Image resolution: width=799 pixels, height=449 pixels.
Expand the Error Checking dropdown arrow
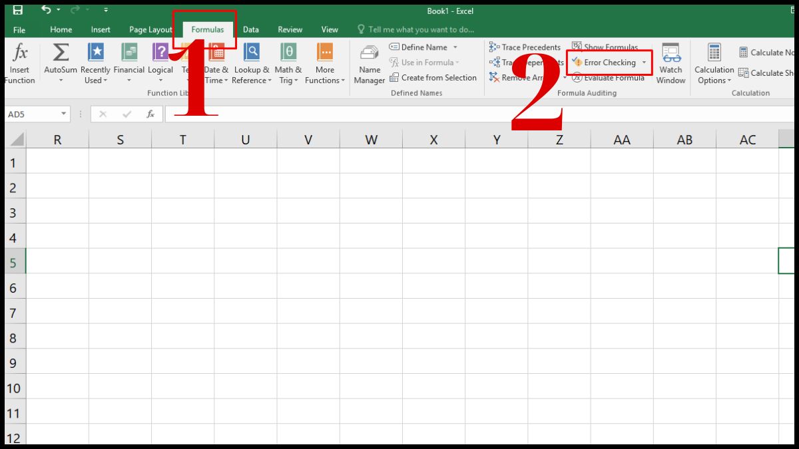click(644, 63)
